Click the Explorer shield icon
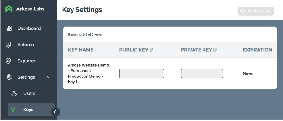This screenshot has height=121, width=283. (x=8, y=61)
